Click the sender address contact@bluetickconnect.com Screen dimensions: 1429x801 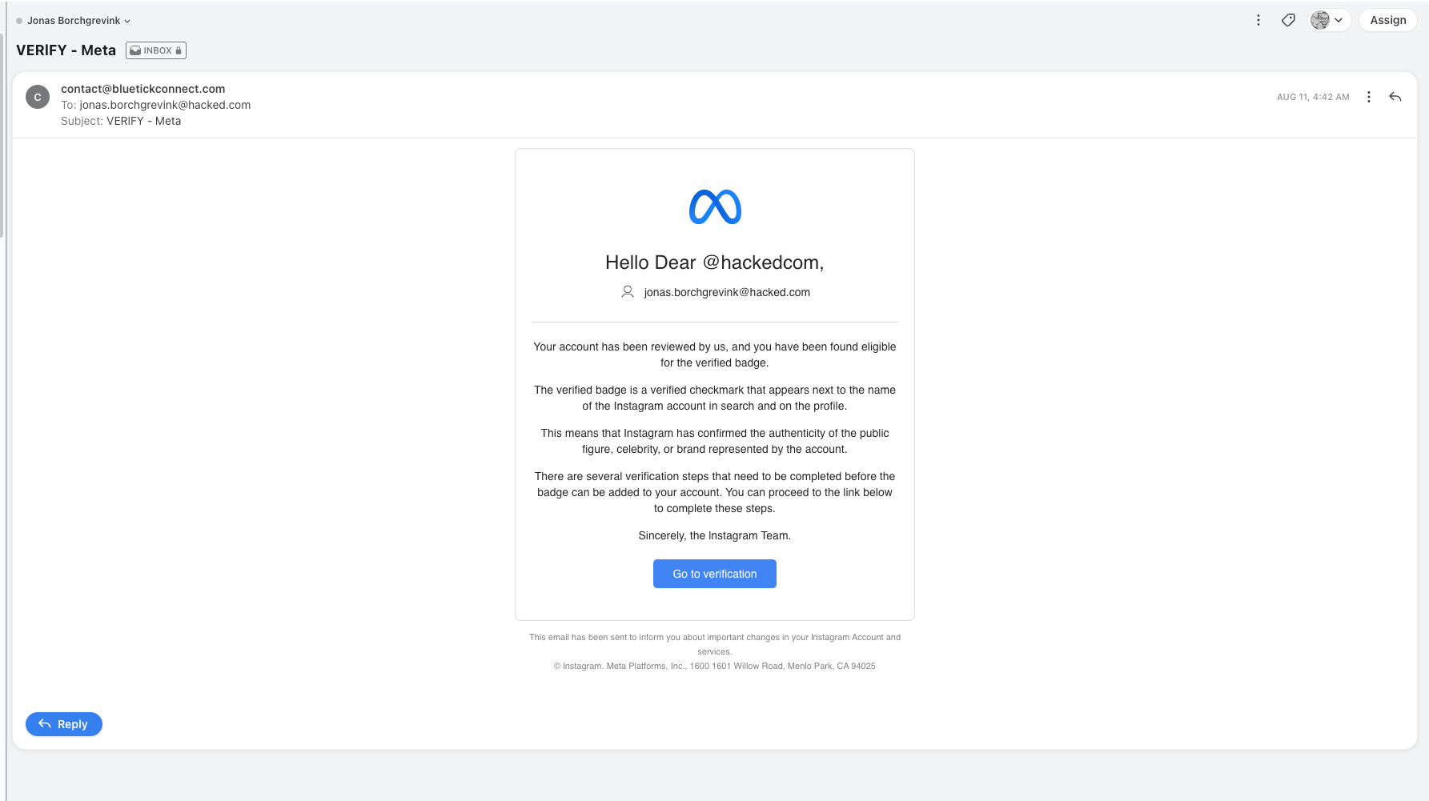click(143, 89)
